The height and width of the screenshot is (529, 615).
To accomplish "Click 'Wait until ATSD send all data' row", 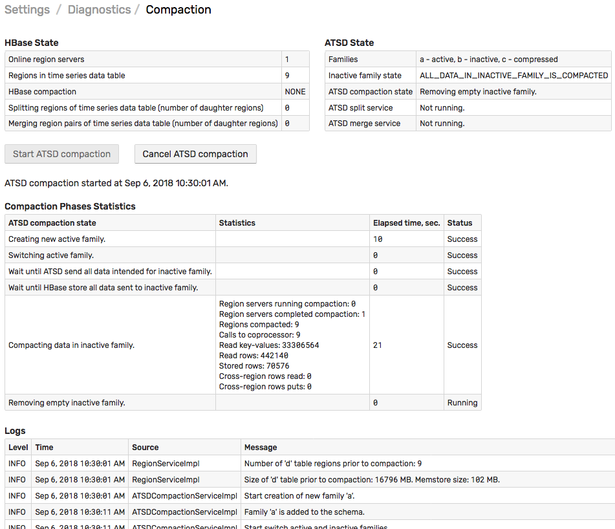I will pyautogui.click(x=243, y=271).
